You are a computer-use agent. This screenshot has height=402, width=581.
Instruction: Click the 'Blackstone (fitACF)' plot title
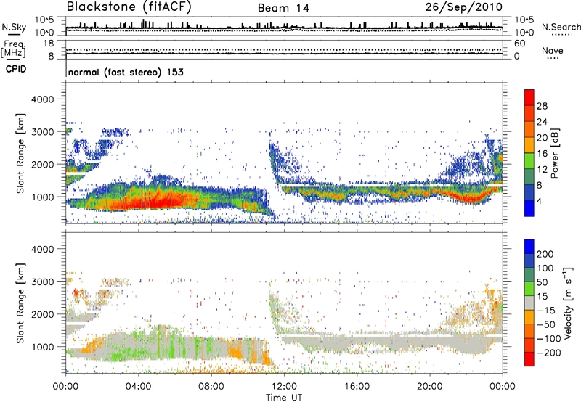[x=129, y=7]
